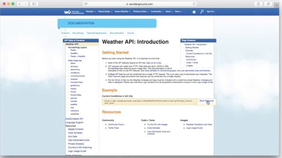The image size is (282, 158).
Task: Switch to the Key Settings tab
Action: 78,33
